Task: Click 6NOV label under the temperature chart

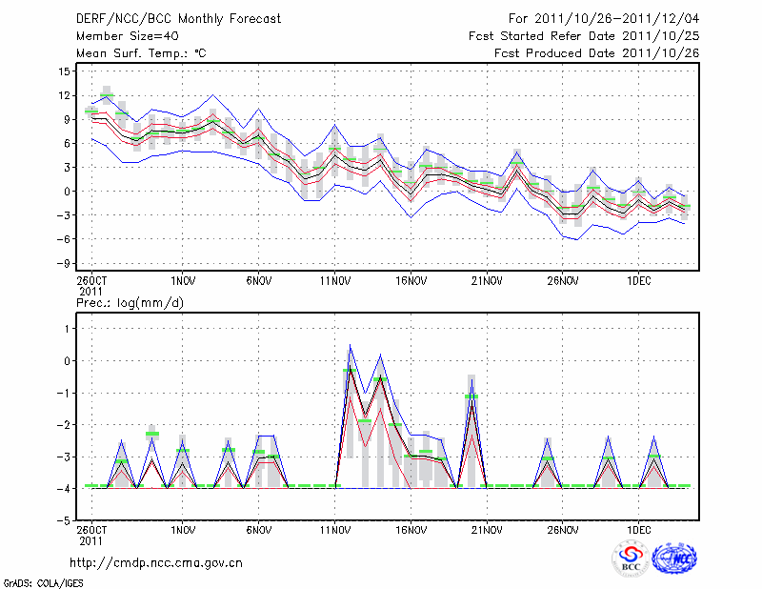Action: click(258, 282)
